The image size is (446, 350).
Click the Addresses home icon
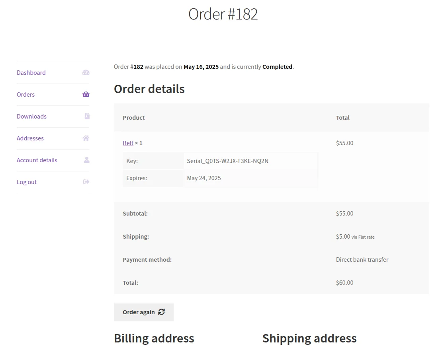tap(86, 138)
